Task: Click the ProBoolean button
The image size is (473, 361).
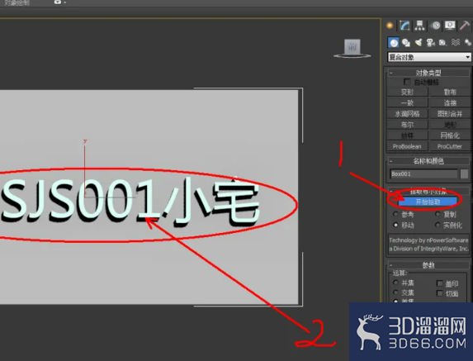Action: point(407,146)
